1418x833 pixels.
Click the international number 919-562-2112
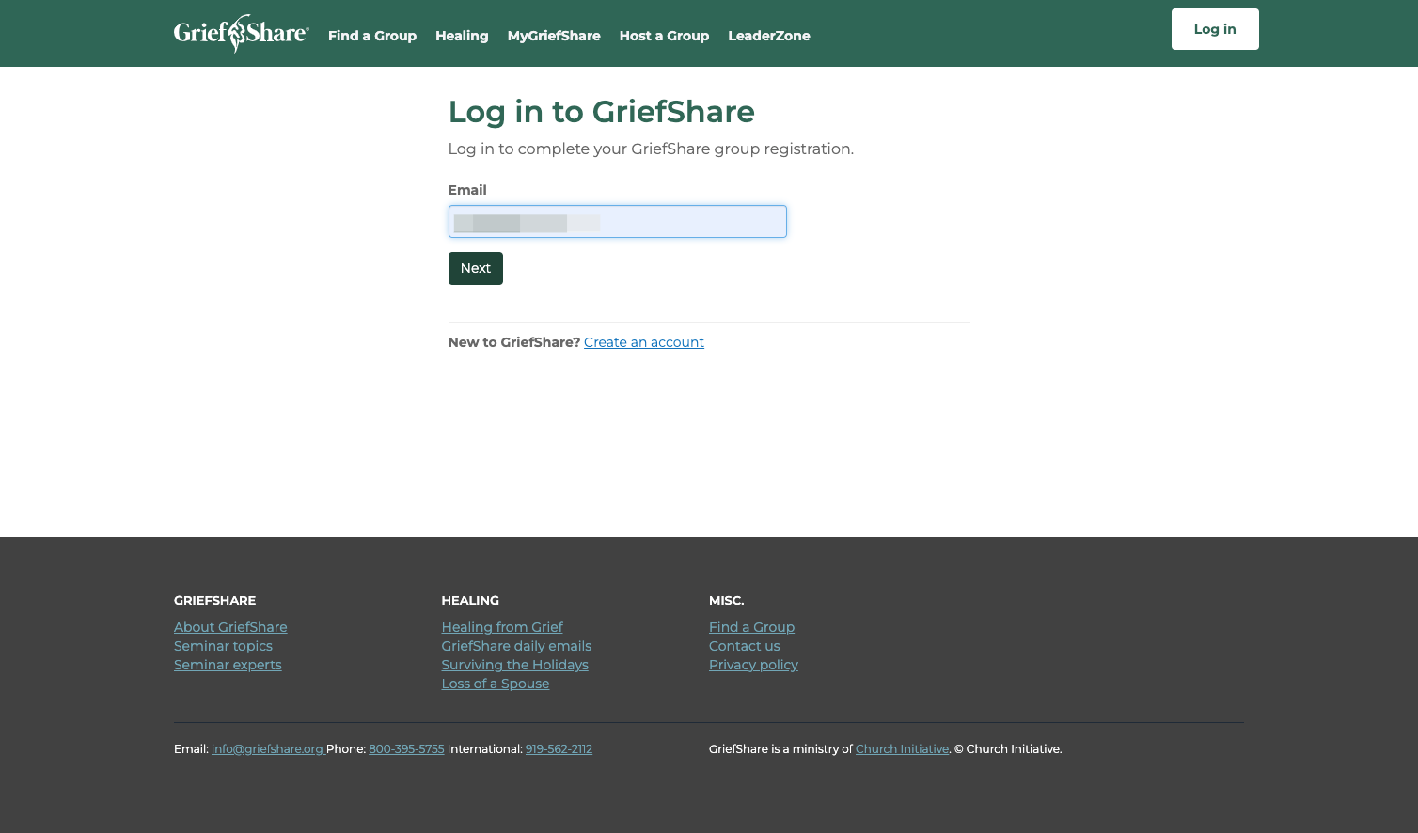tap(559, 749)
